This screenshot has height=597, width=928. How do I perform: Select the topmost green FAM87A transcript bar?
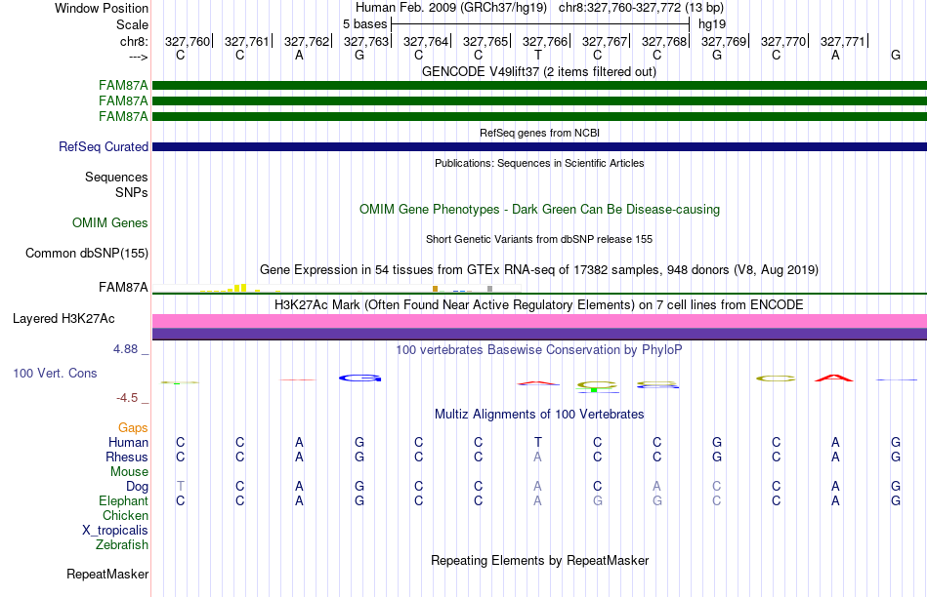coord(539,85)
